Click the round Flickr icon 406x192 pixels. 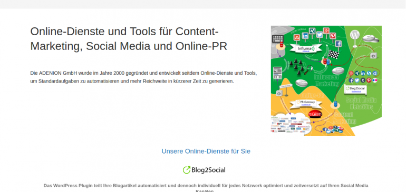tap(375, 80)
